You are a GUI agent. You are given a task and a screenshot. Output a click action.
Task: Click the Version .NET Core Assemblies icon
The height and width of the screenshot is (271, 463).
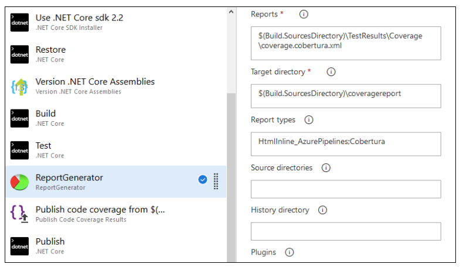[x=20, y=86]
